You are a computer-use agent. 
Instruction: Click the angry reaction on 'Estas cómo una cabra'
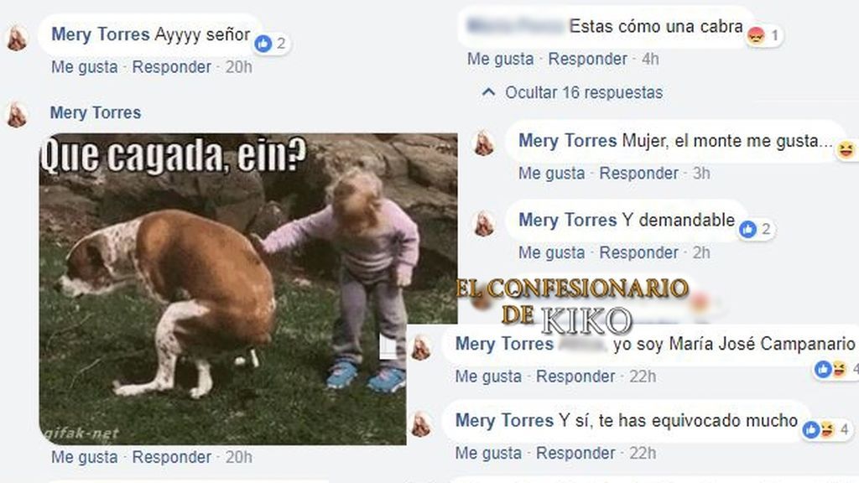click(756, 35)
